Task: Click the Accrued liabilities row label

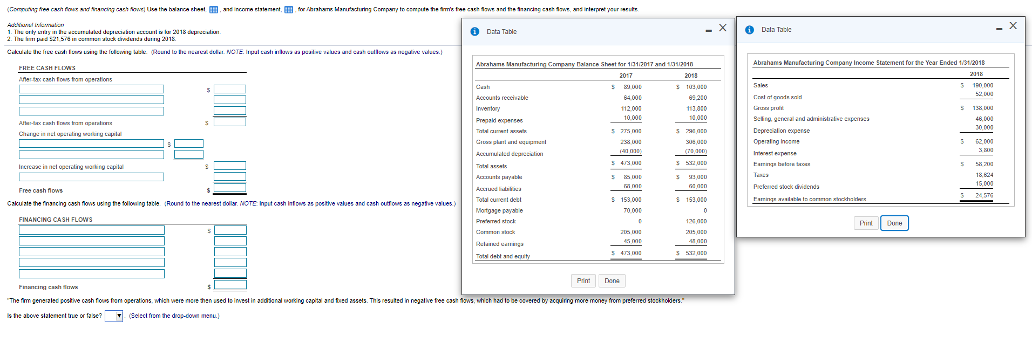Action: point(499,189)
